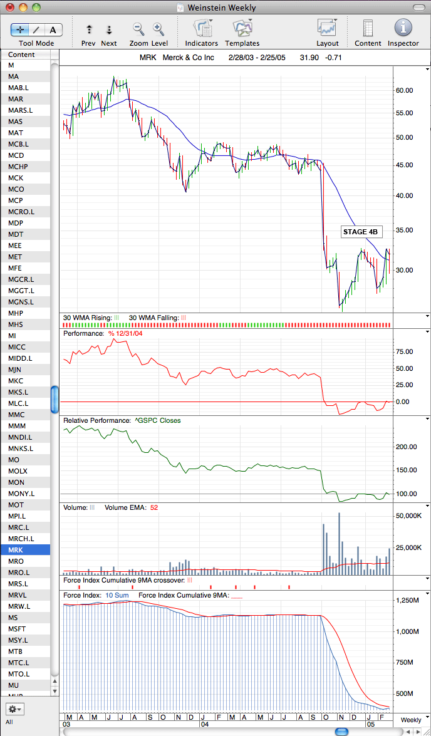
Task: Click the chart horizontal scrollbar thumb
Action: coord(341,732)
